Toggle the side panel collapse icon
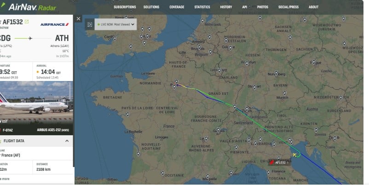 (90, 24)
